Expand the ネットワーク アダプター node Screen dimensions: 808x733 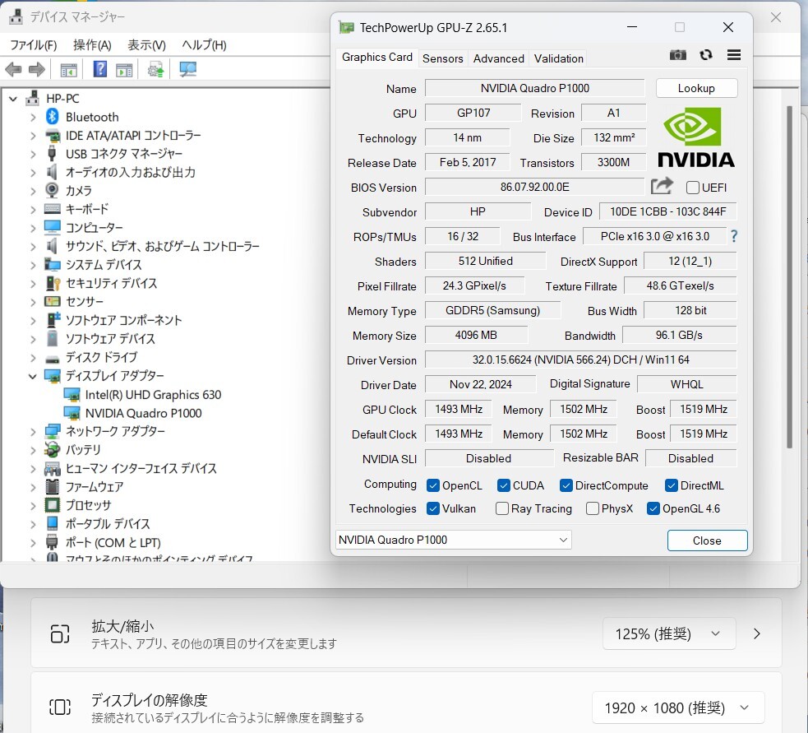pos(32,431)
